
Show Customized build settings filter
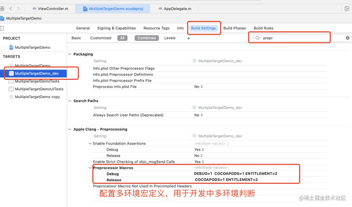click(101, 38)
